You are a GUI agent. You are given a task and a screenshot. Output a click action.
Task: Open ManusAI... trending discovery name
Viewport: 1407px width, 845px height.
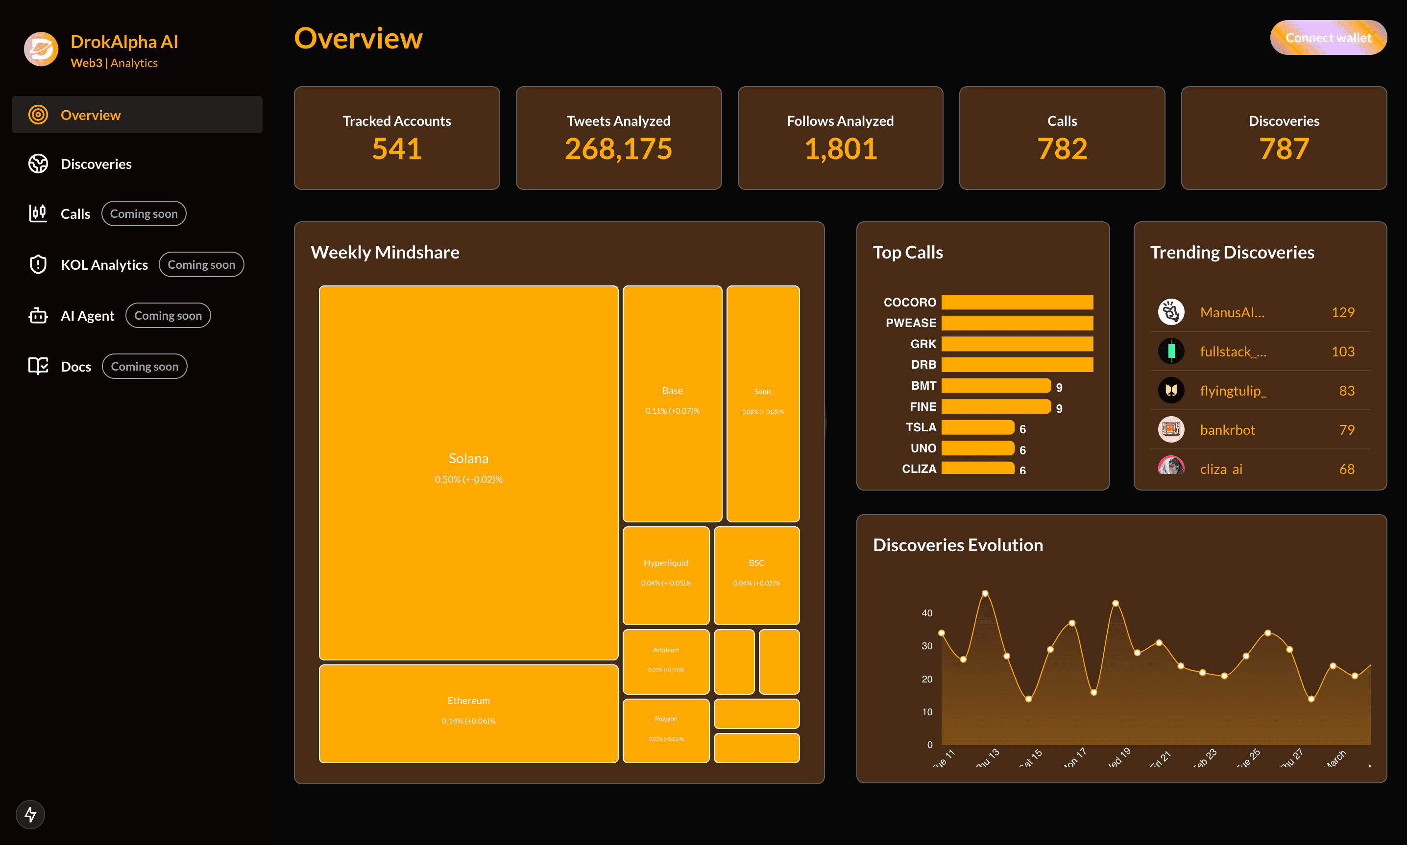point(1232,312)
